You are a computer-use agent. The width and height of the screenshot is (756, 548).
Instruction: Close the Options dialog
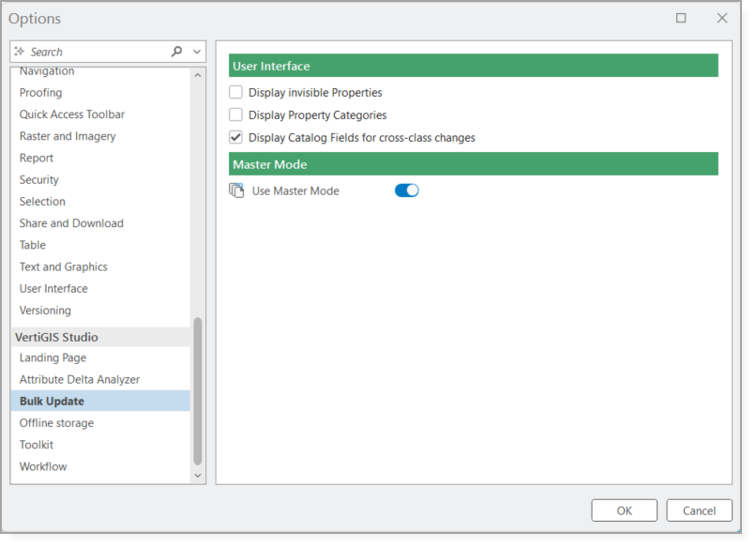pyautogui.click(x=721, y=18)
